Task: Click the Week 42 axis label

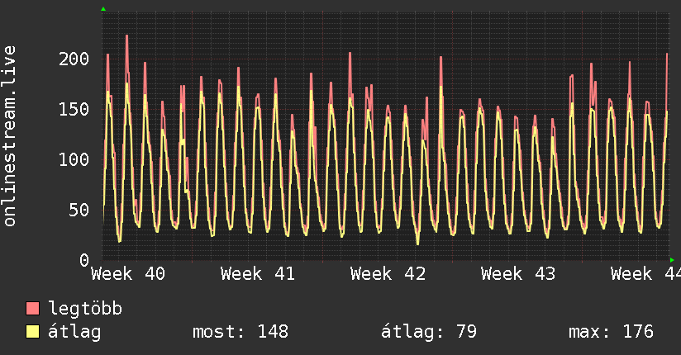Action: click(x=388, y=274)
